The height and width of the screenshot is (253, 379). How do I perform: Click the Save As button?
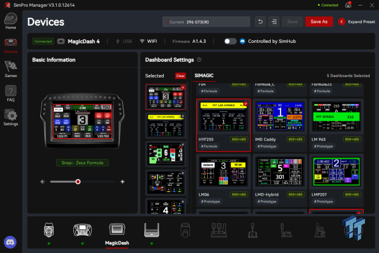[x=319, y=22]
